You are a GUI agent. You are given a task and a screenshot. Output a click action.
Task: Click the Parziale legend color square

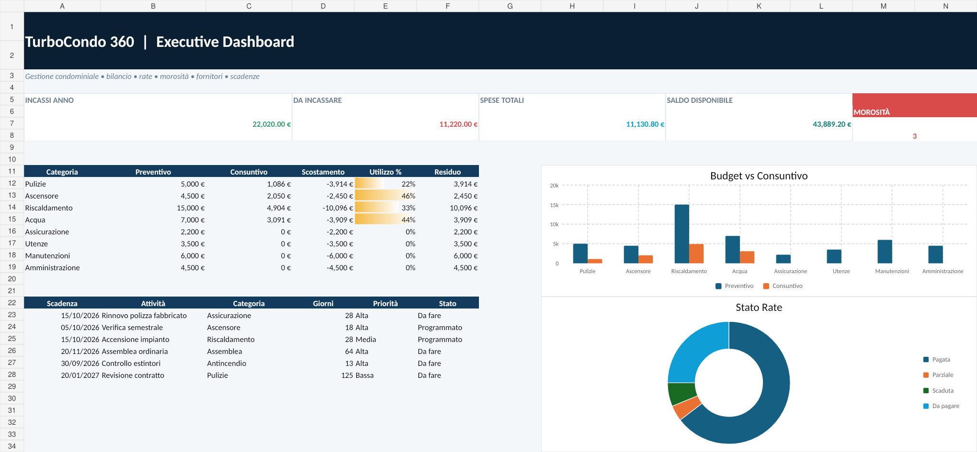[x=926, y=375]
